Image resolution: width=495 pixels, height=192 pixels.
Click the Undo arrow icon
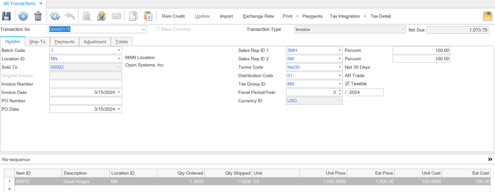69,16
